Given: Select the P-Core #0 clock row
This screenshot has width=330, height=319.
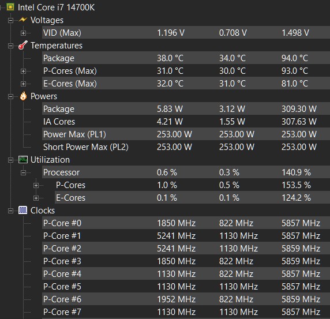Looking at the screenshot, I should (x=186, y=223).
